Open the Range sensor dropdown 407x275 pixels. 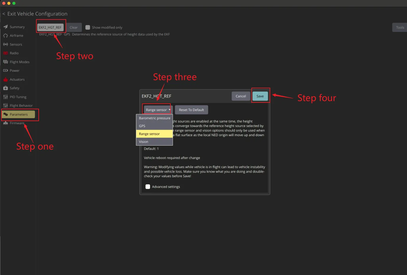157,110
